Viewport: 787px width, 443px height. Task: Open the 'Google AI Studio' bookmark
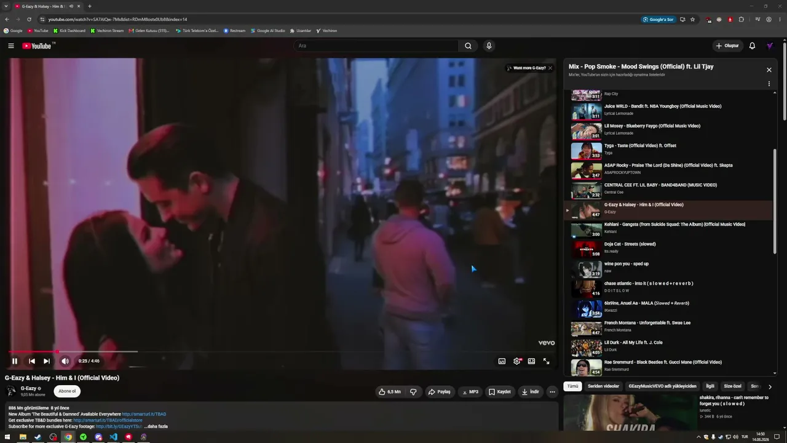click(268, 31)
